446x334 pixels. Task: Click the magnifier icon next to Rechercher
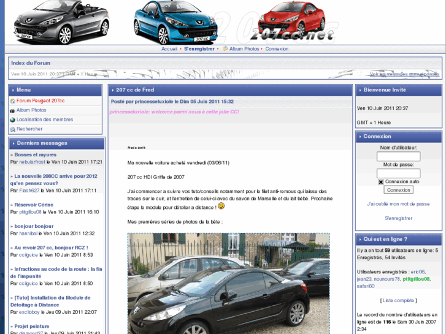point(12,129)
